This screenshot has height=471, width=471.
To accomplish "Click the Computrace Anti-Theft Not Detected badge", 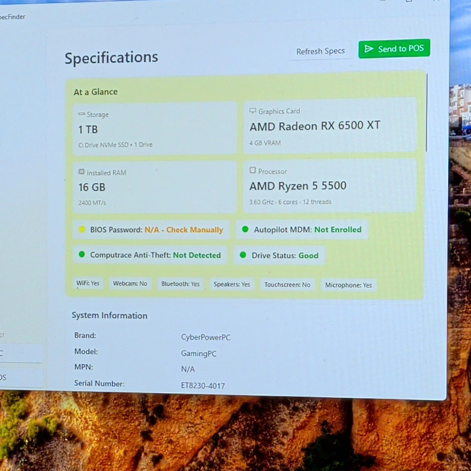I will (x=150, y=255).
